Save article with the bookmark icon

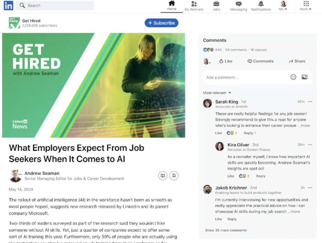(x=174, y=176)
